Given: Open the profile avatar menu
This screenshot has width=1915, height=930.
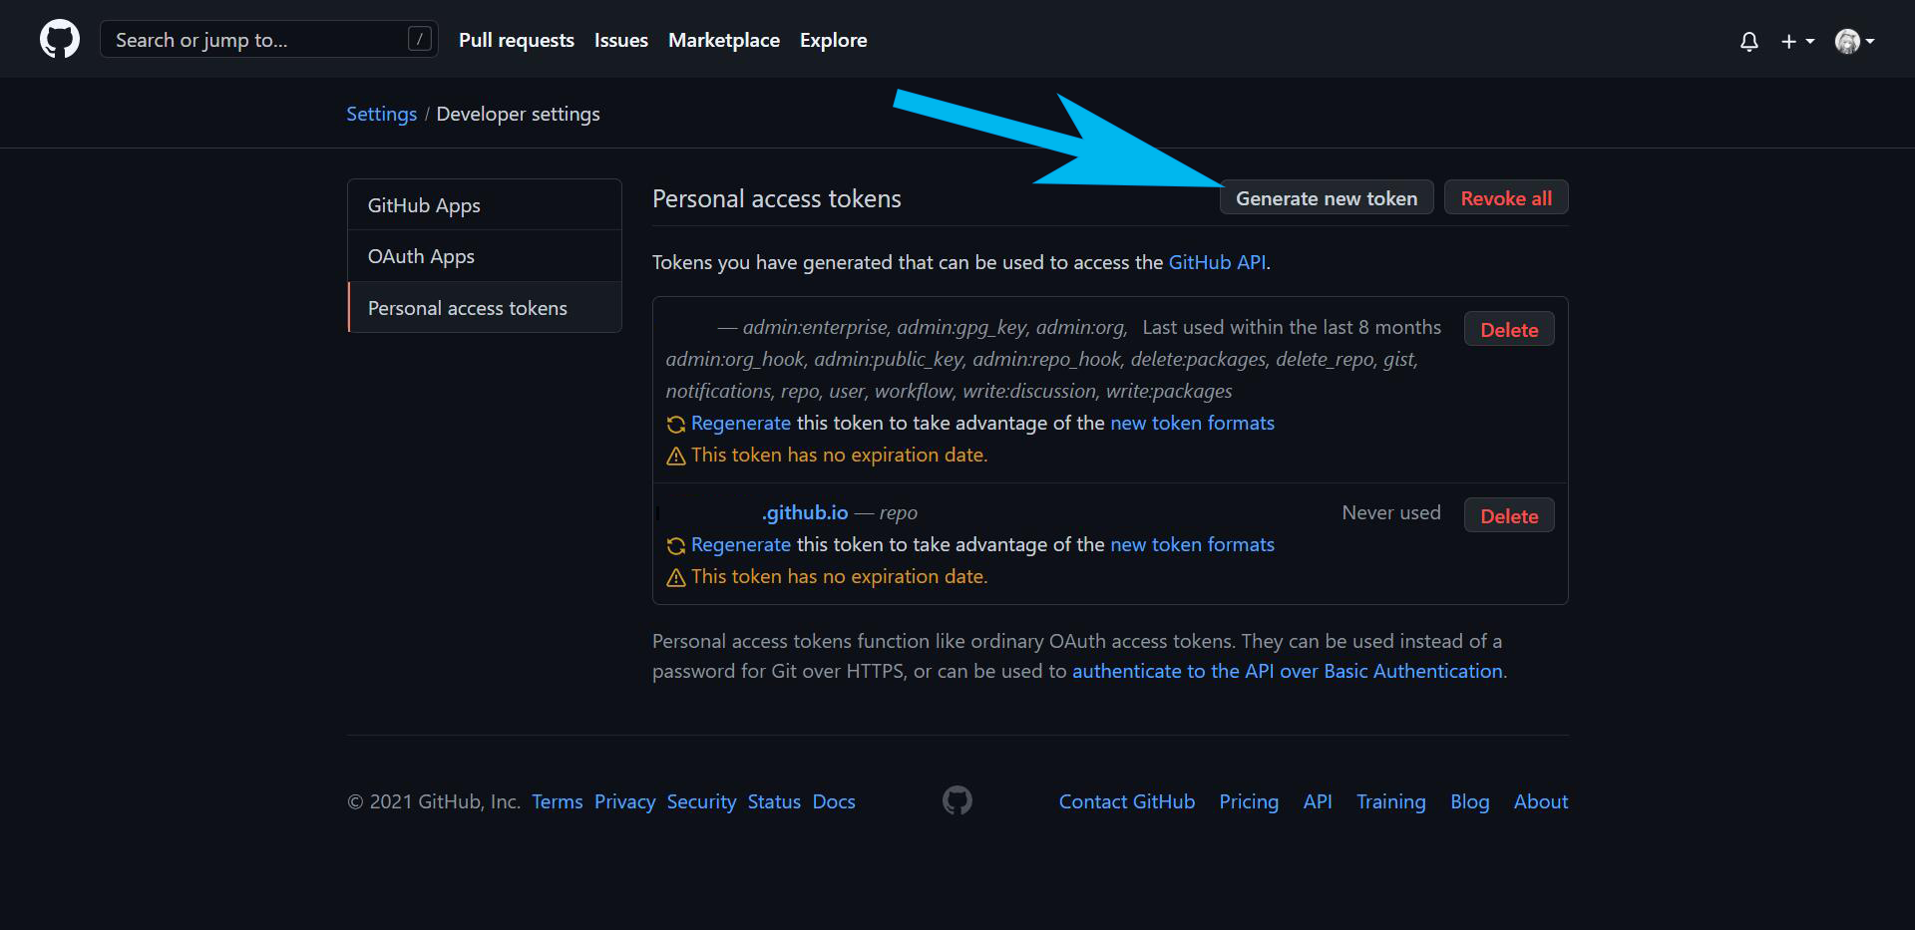Looking at the screenshot, I should pyautogui.click(x=1848, y=41).
